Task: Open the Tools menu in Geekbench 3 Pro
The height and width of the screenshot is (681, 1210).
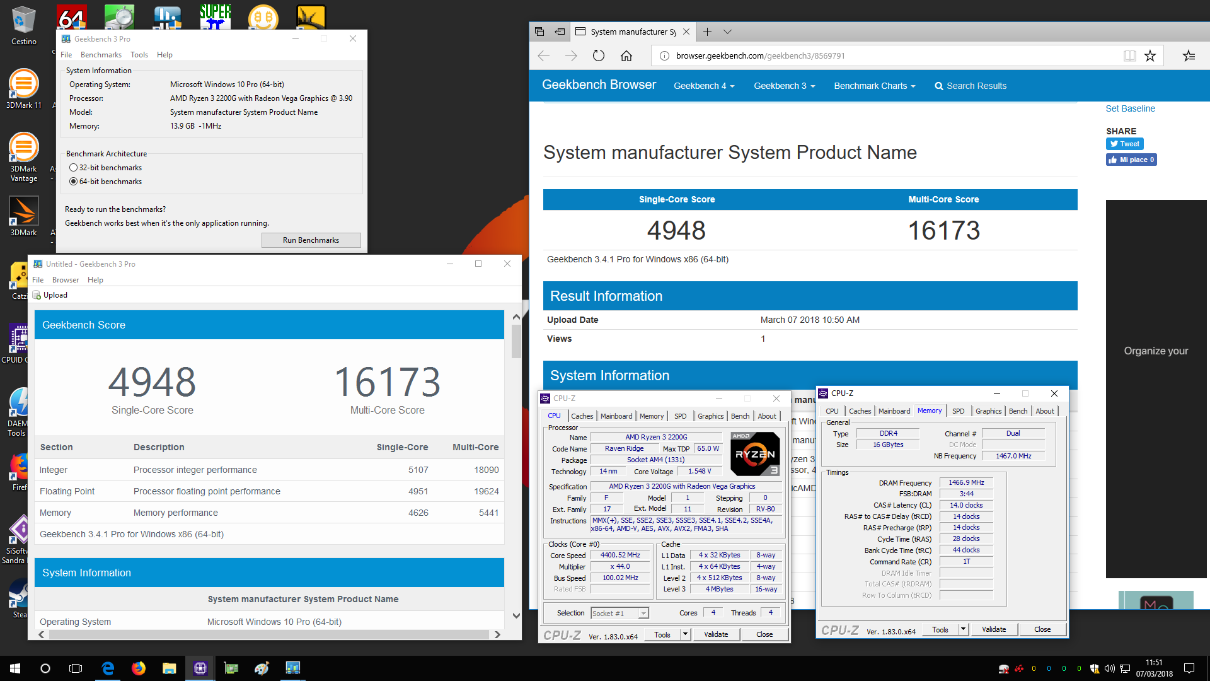Action: click(139, 55)
